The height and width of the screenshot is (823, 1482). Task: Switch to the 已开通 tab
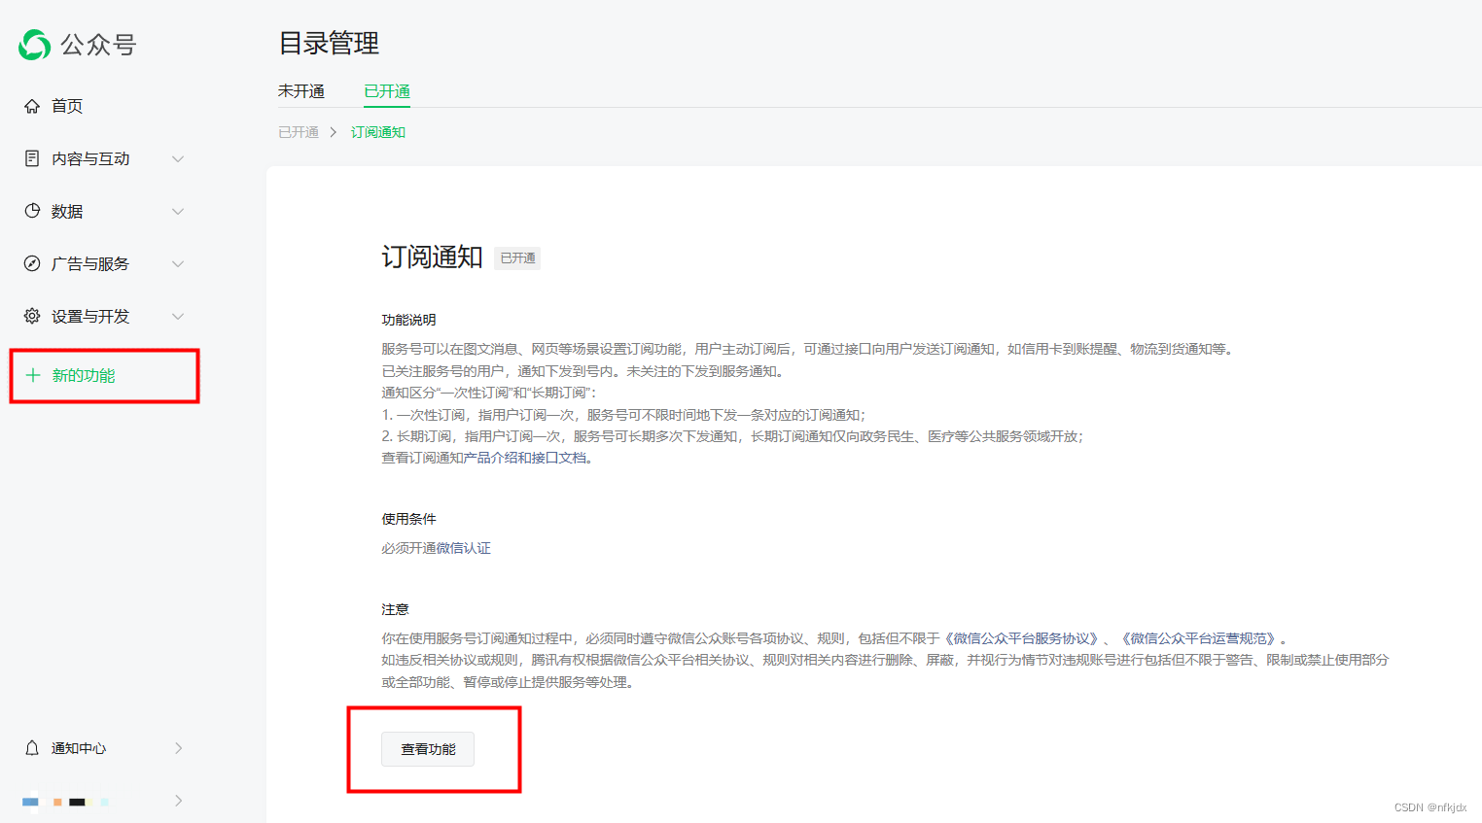click(x=386, y=91)
